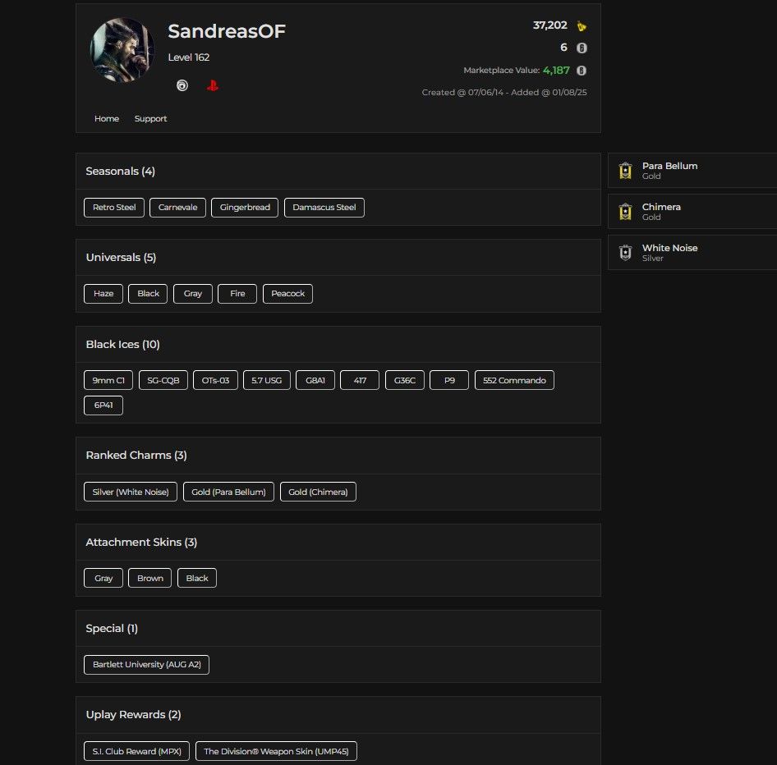Select the Carnevale seasonal skin
777x765 pixels.
coord(177,208)
